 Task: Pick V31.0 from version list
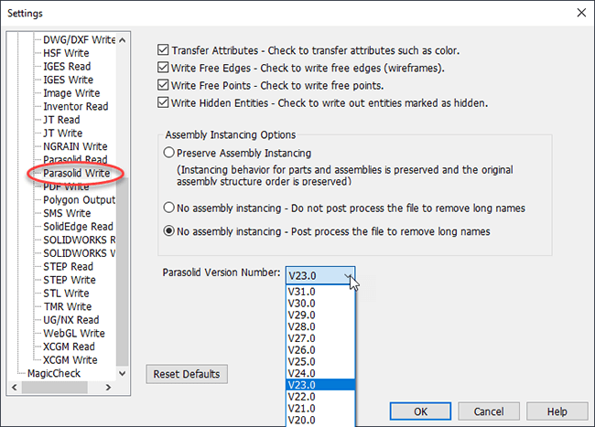click(x=320, y=292)
